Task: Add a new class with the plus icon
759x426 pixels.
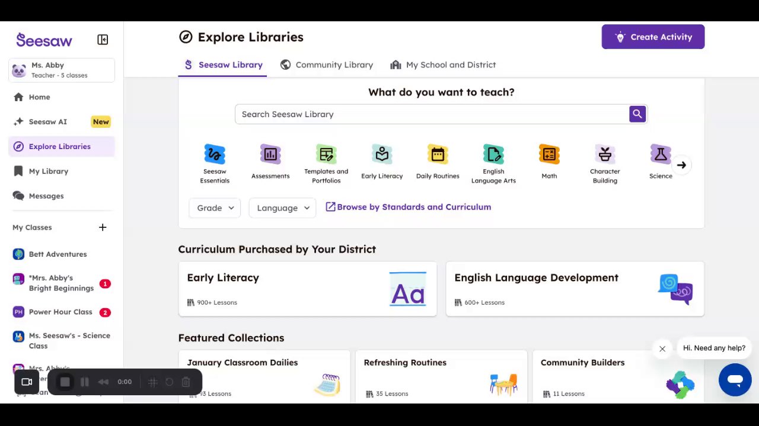Action: 103,227
